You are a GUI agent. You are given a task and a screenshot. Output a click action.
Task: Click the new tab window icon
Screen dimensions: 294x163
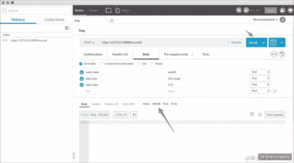tap(109, 11)
